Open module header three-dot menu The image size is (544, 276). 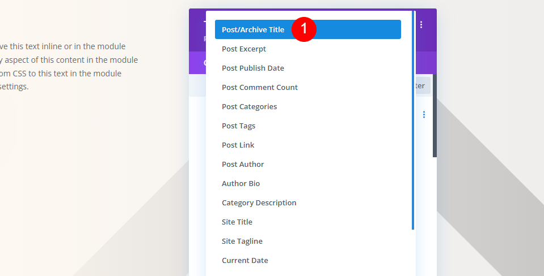tap(421, 24)
